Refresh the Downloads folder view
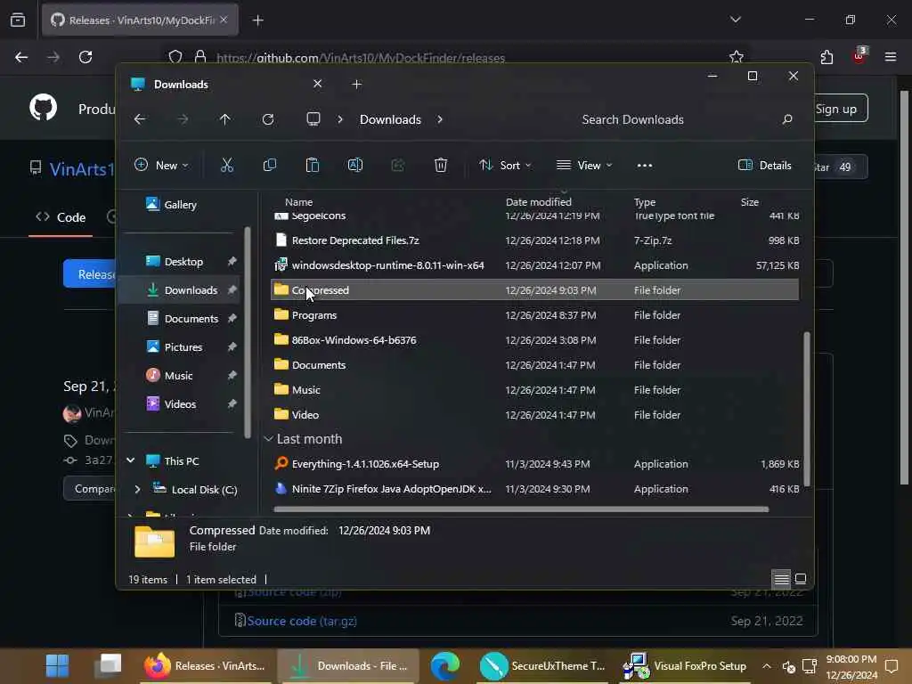Viewport: 912px width, 684px height. click(268, 119)
